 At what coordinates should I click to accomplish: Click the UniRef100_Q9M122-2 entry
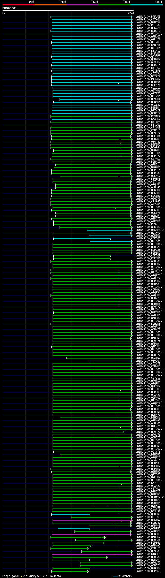point(150,497)
